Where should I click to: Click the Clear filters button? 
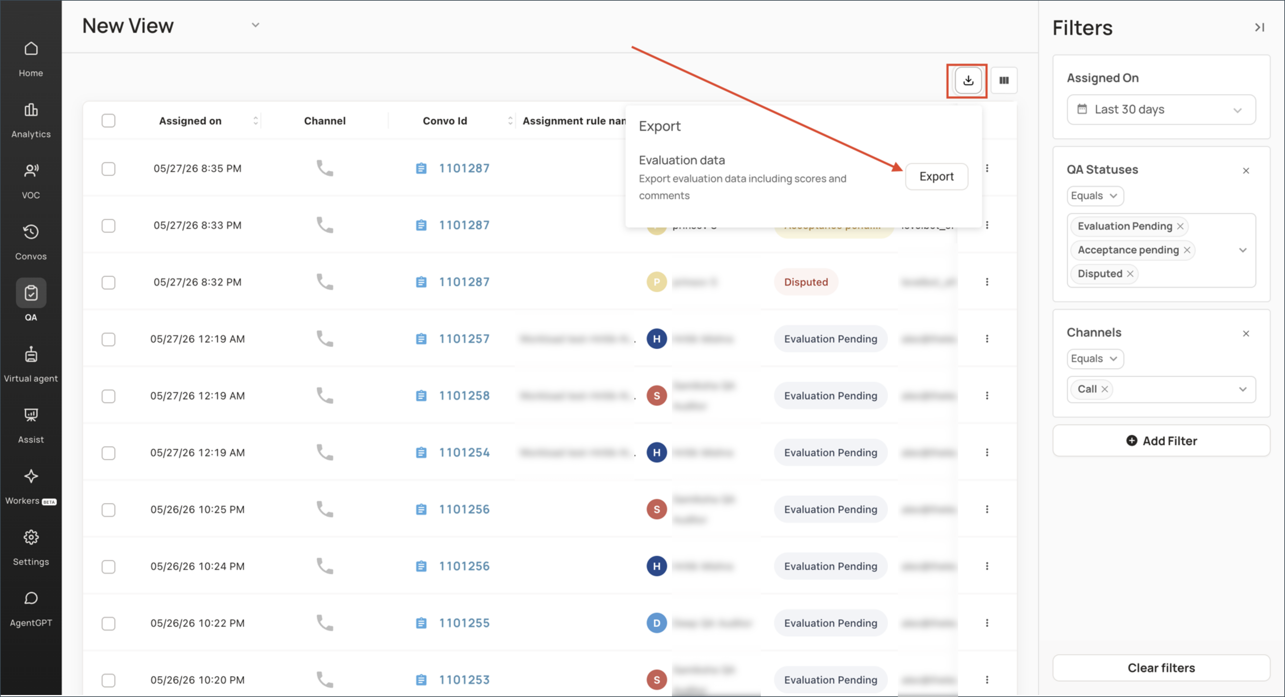(x=1161, y=668)
